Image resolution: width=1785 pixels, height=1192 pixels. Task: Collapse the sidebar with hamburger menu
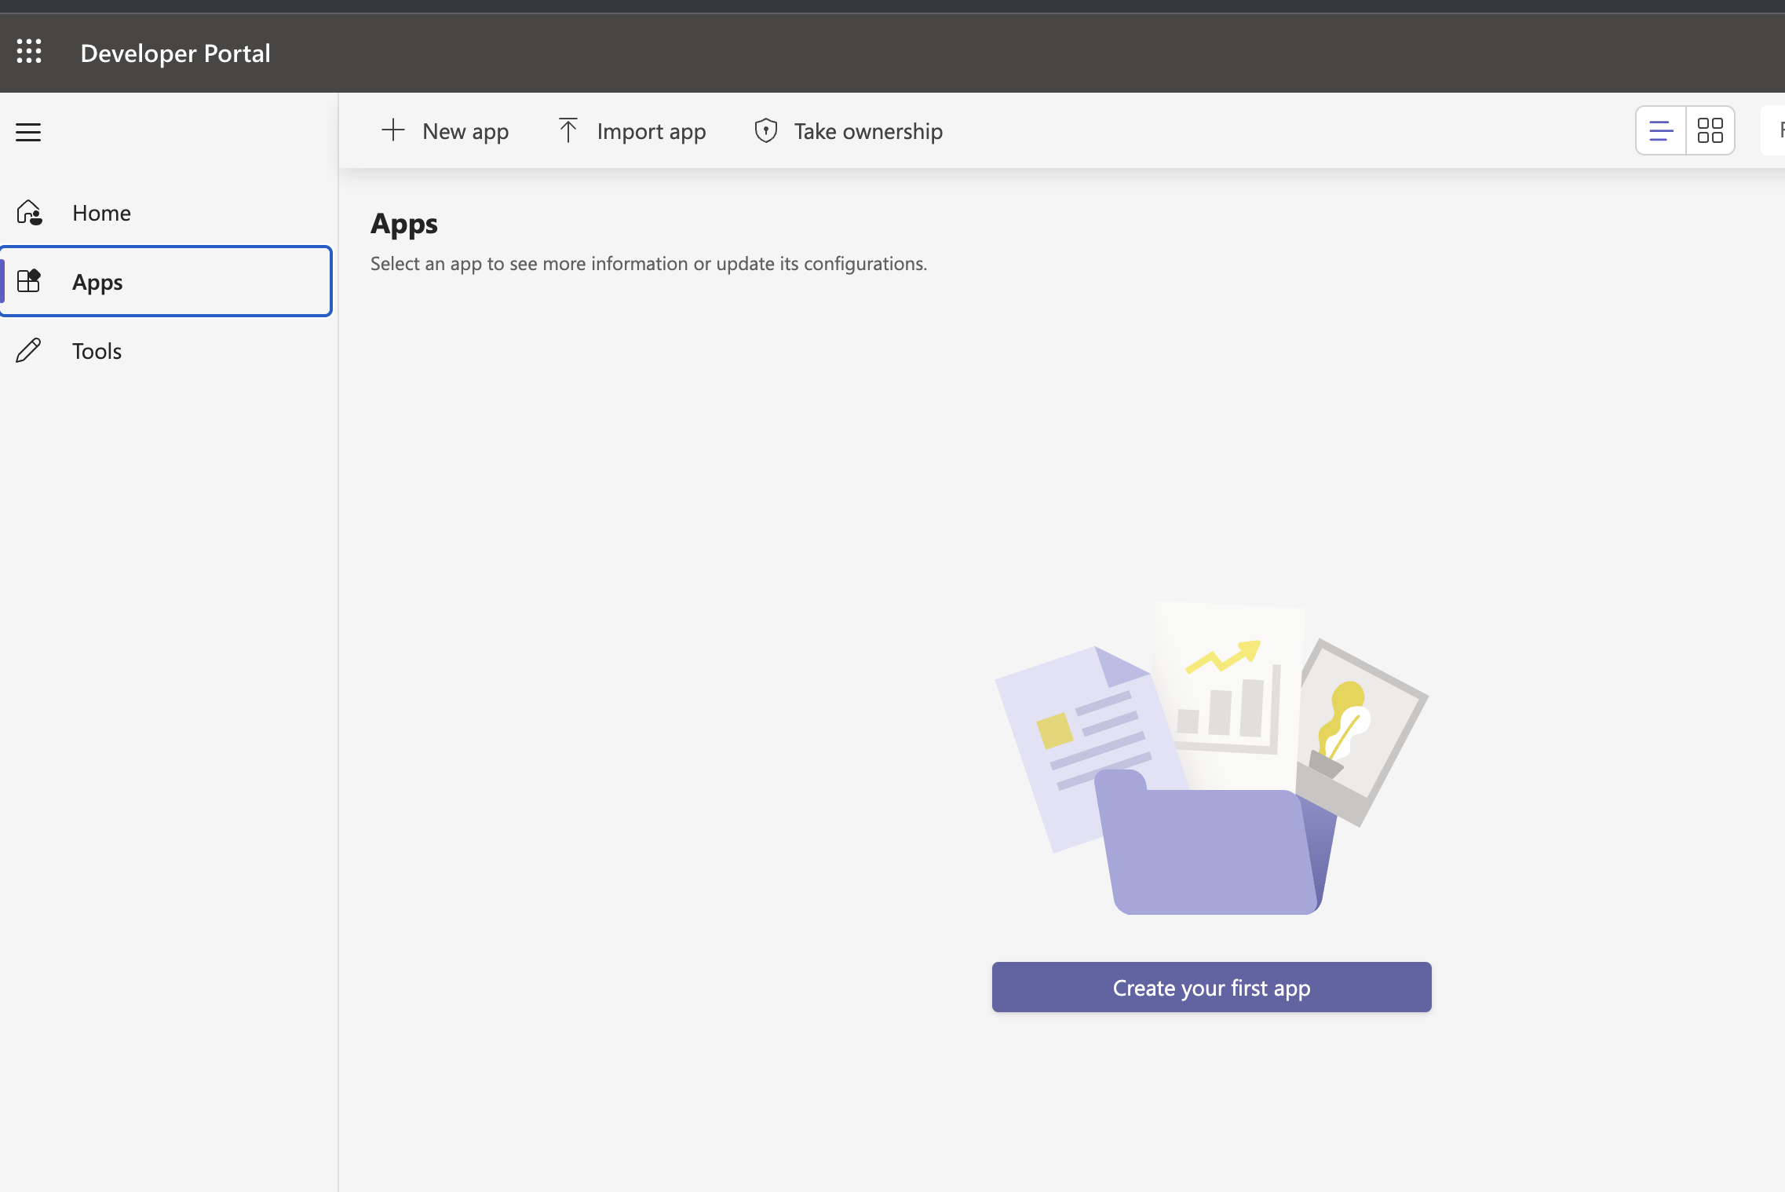[28, 132]
